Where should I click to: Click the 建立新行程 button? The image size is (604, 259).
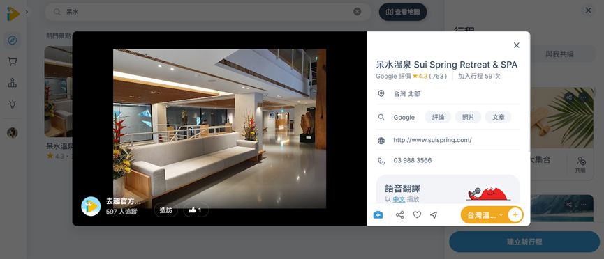tap(524, 242)
